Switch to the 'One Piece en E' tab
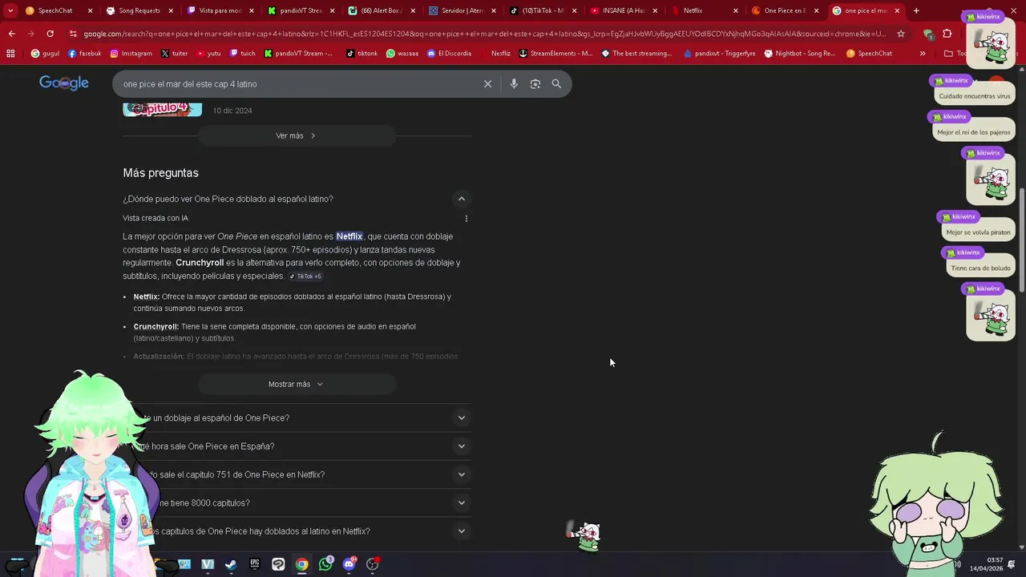 (784, 10)
